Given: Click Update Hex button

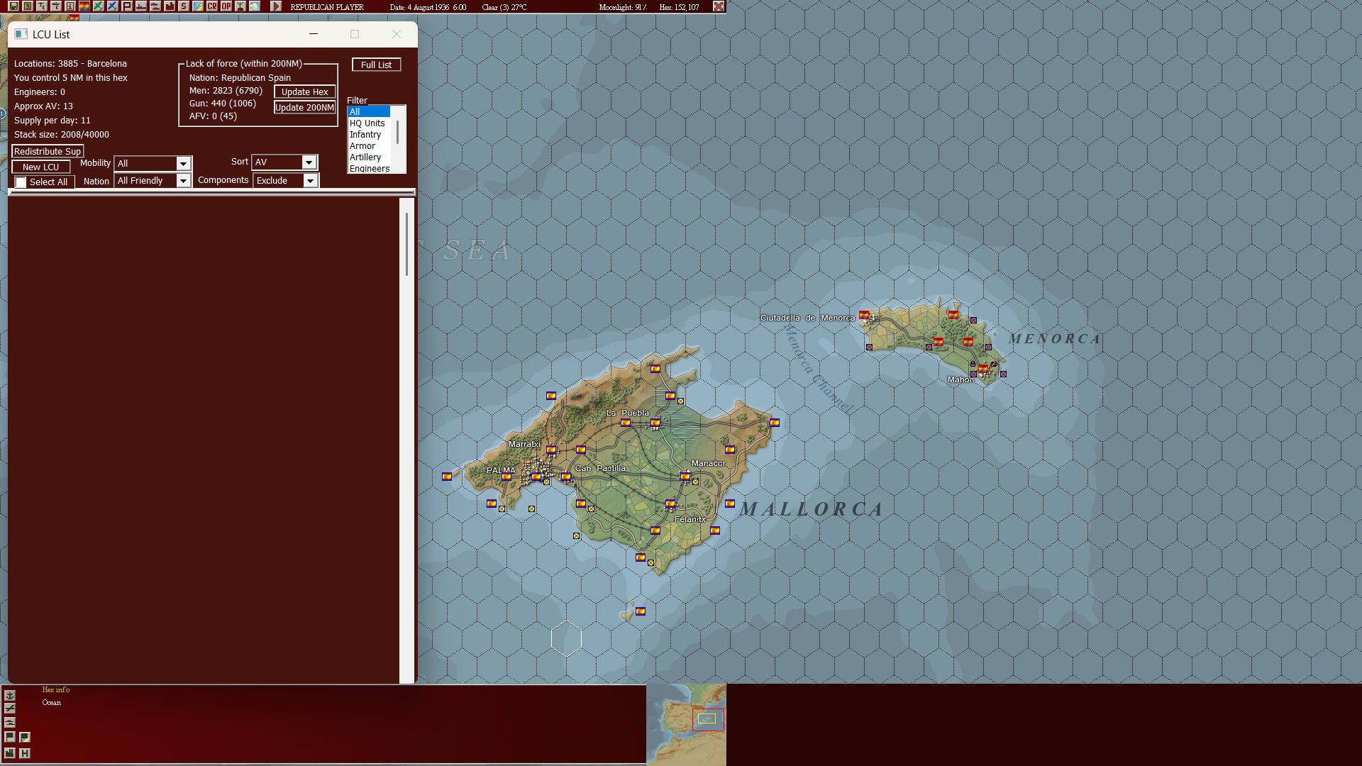Looking at the screenshot, I should tap(304, 91).
